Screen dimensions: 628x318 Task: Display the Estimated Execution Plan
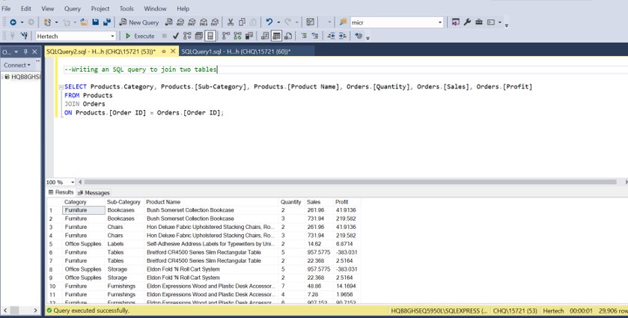[x=187, y=36]
